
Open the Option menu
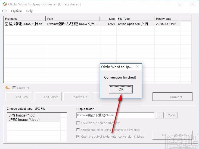click(x=17, y=11)
